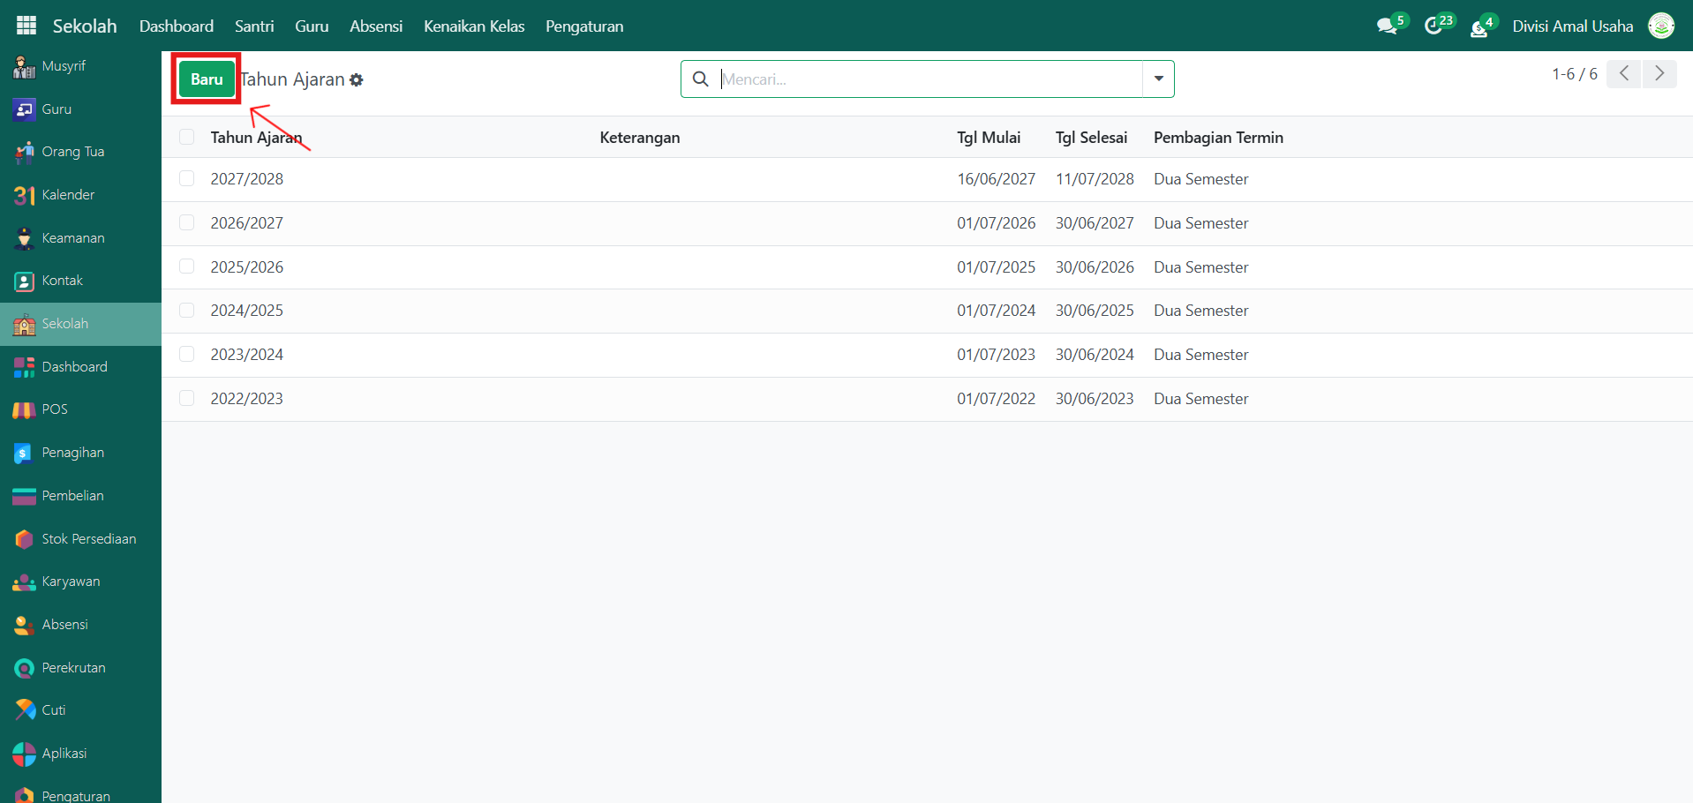The width and height of the screenshot is (1693, 803).
Task: Open the activities clock icon
Action: pyautogui.click(x=1433, y=26)
